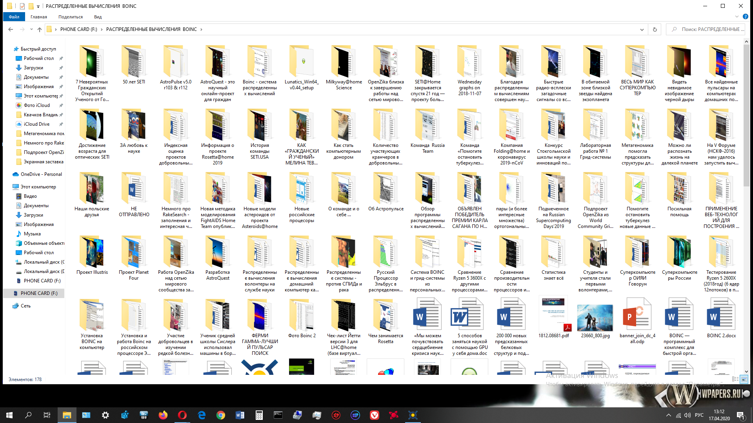This screenshot has width=753, height=423.
Task: Select folder Об Астропульсе
Action: (386, 192)
